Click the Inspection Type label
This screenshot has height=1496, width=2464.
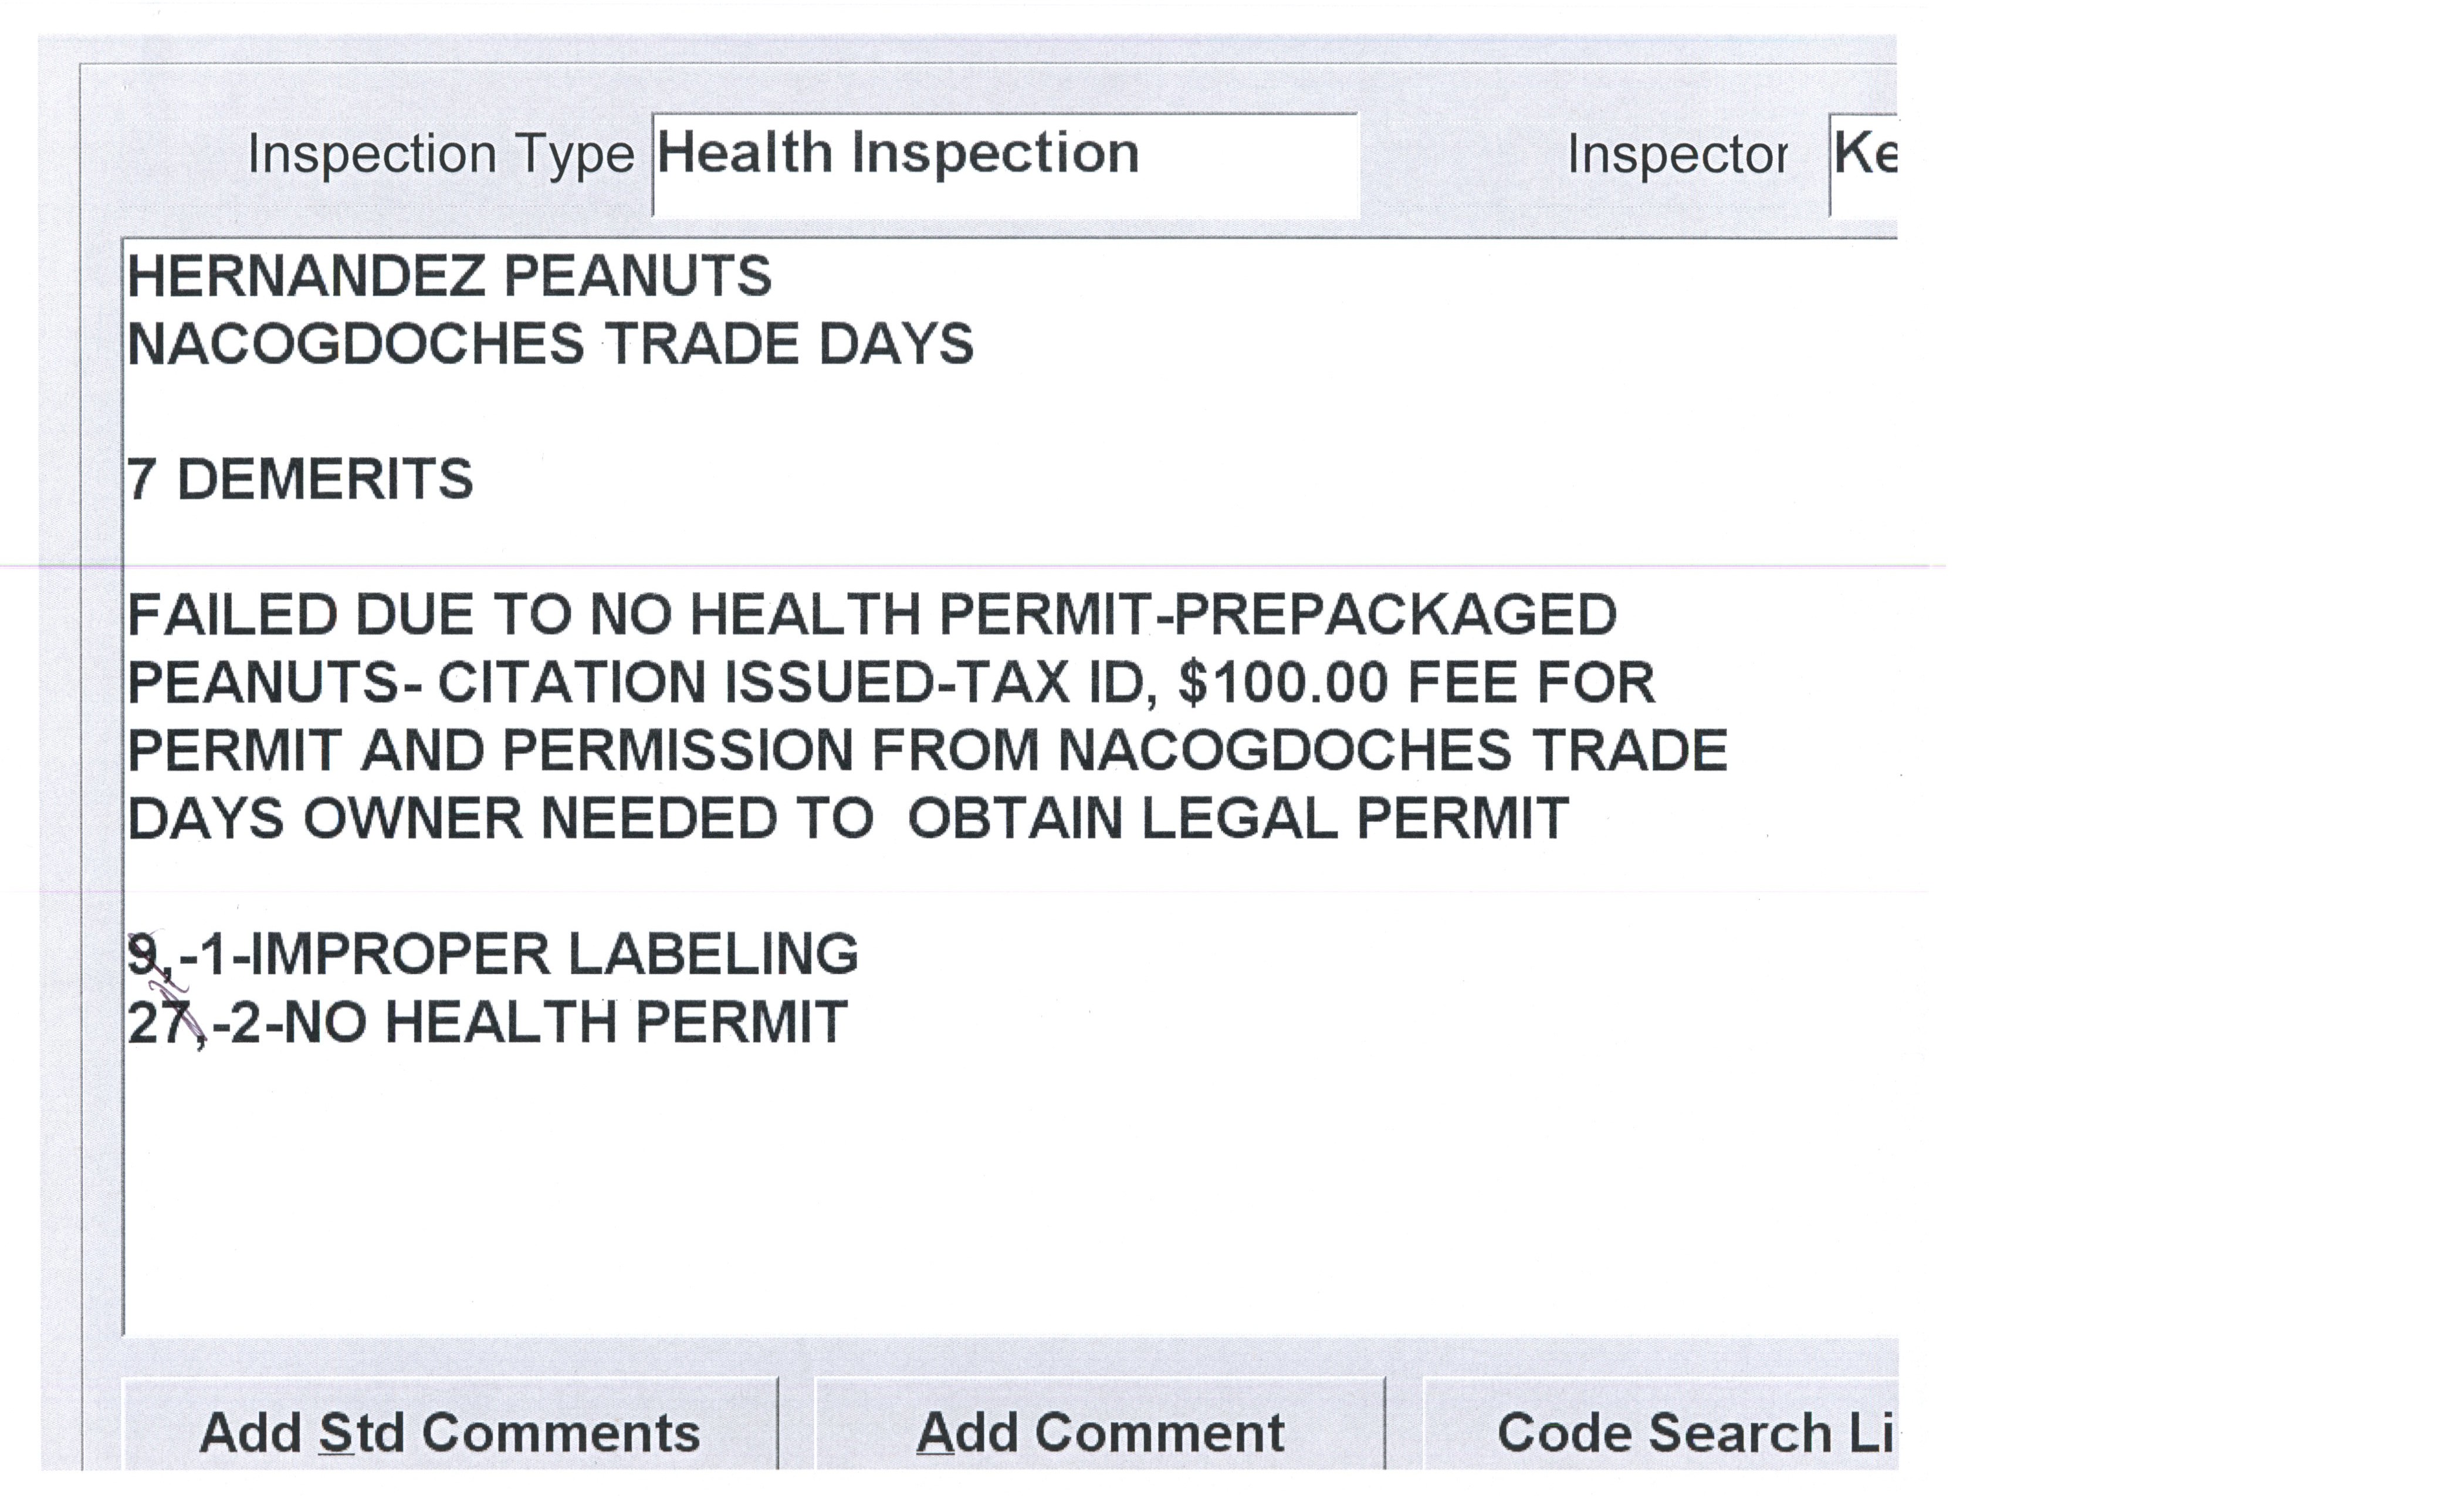coord(440,156)
